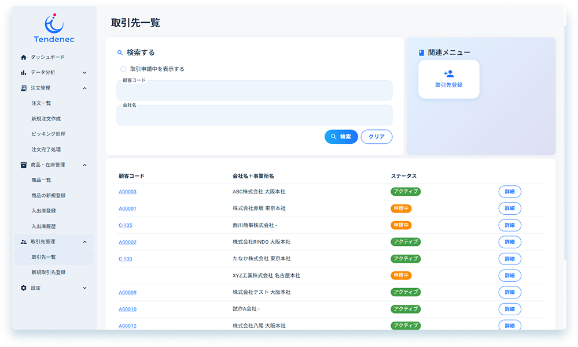Screen dimensions: 578x347
Task: Click the settings gear icon
Action: [x=24, y=288]
